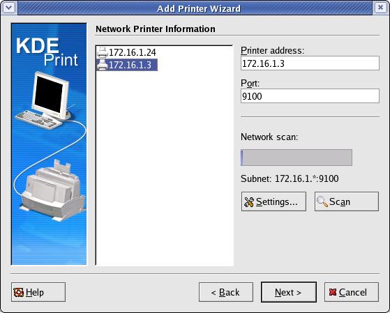Viewport: 390px width, 313px height.
Task: Click printer icon beside 172.16.1.24
Action: 103,52
